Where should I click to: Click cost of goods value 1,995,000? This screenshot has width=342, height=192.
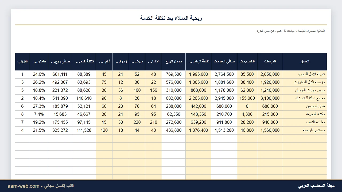(199, 74)
